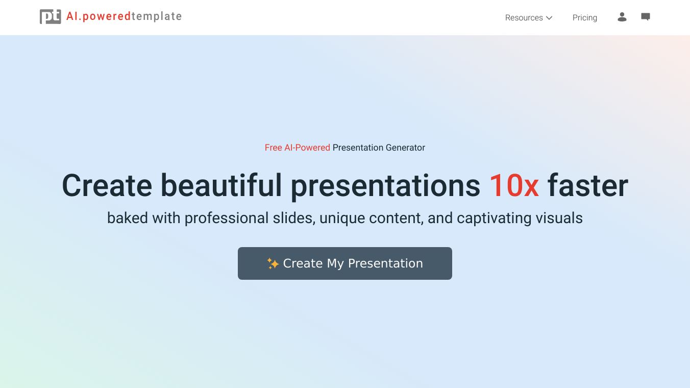Screen dimensions: 690x388
Task: Open the user account icon
Action: tap(622, 17)
